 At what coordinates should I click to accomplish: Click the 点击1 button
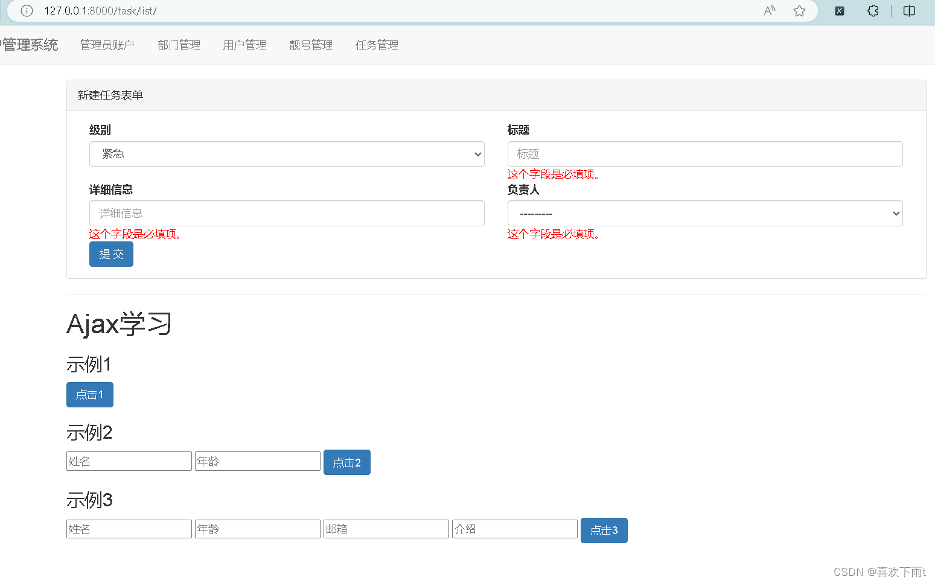[90, 395]
